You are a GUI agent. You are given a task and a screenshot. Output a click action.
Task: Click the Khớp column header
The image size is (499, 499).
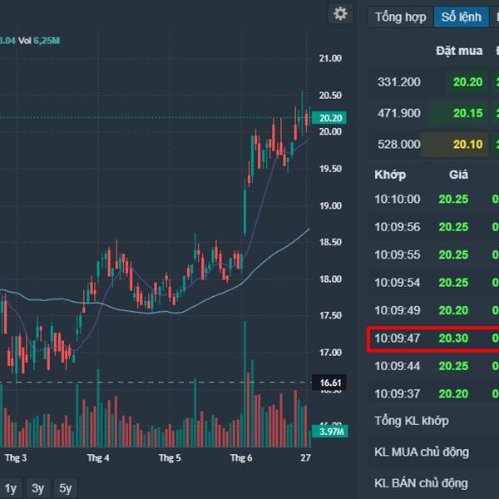390,175
